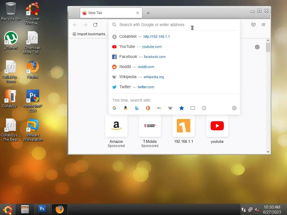Open the Firefox hamburger menu

263,25
